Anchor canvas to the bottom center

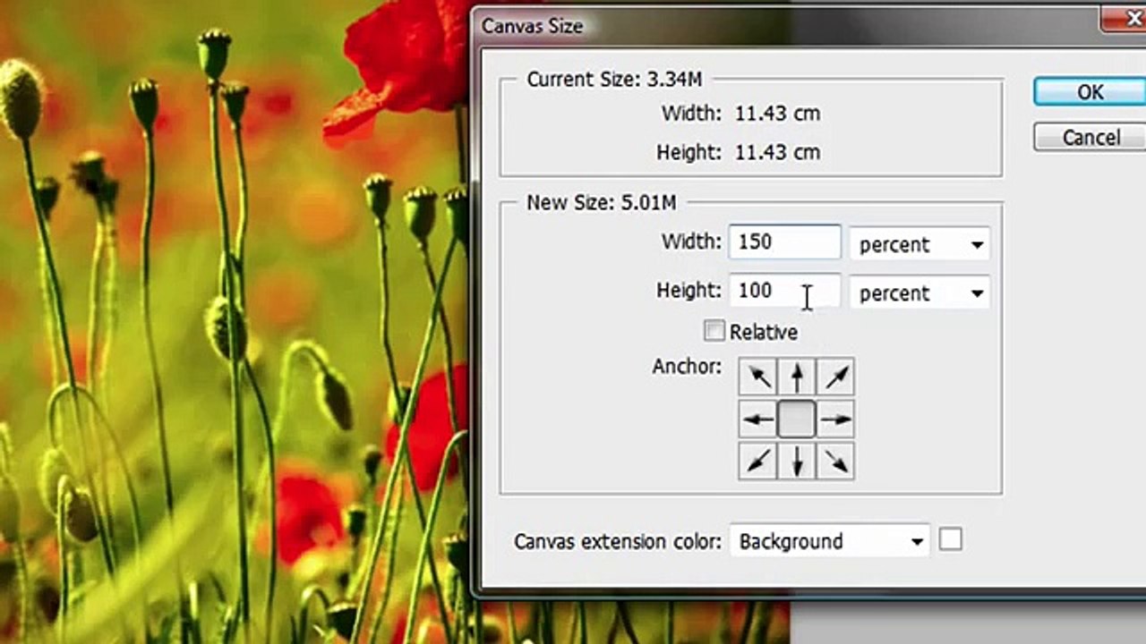pos(797,461)
